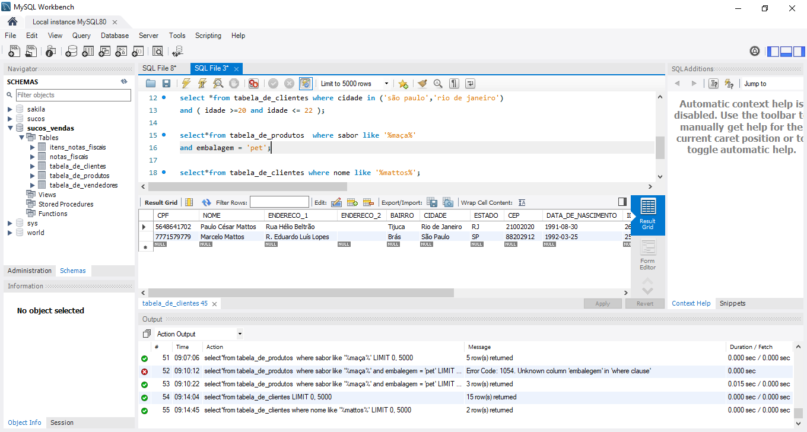Edit the current row in result grid
This screenshot has height=432, width=807.
(336, 202)
